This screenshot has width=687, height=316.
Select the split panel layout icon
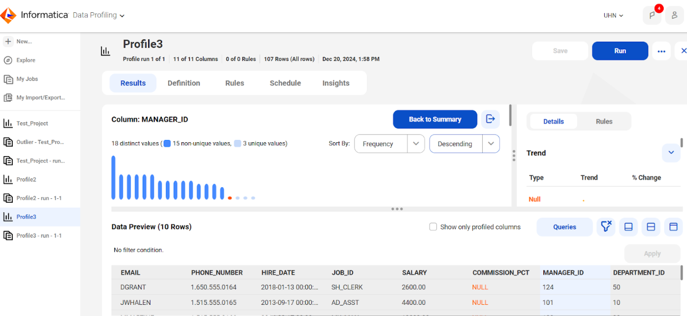651,227
